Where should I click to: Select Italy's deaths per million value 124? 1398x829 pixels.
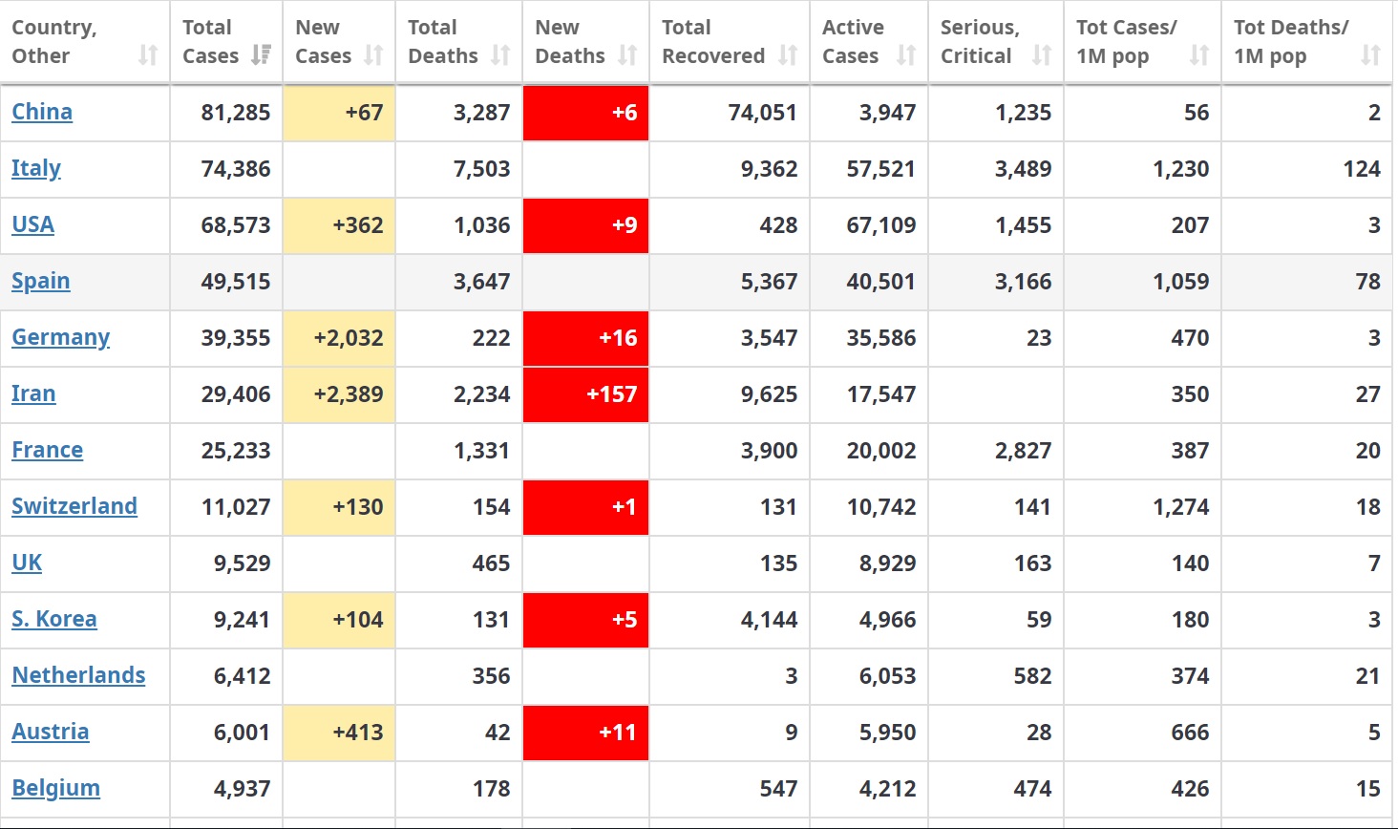(1362, 169)
